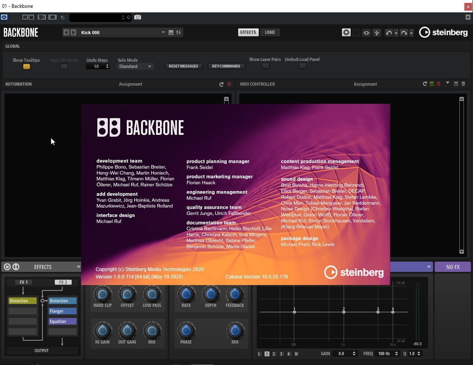Click the OUTPUT label in FX routing
Viewport: 473px width, 365px height.
pyautogui.click(x=42, y=351)
